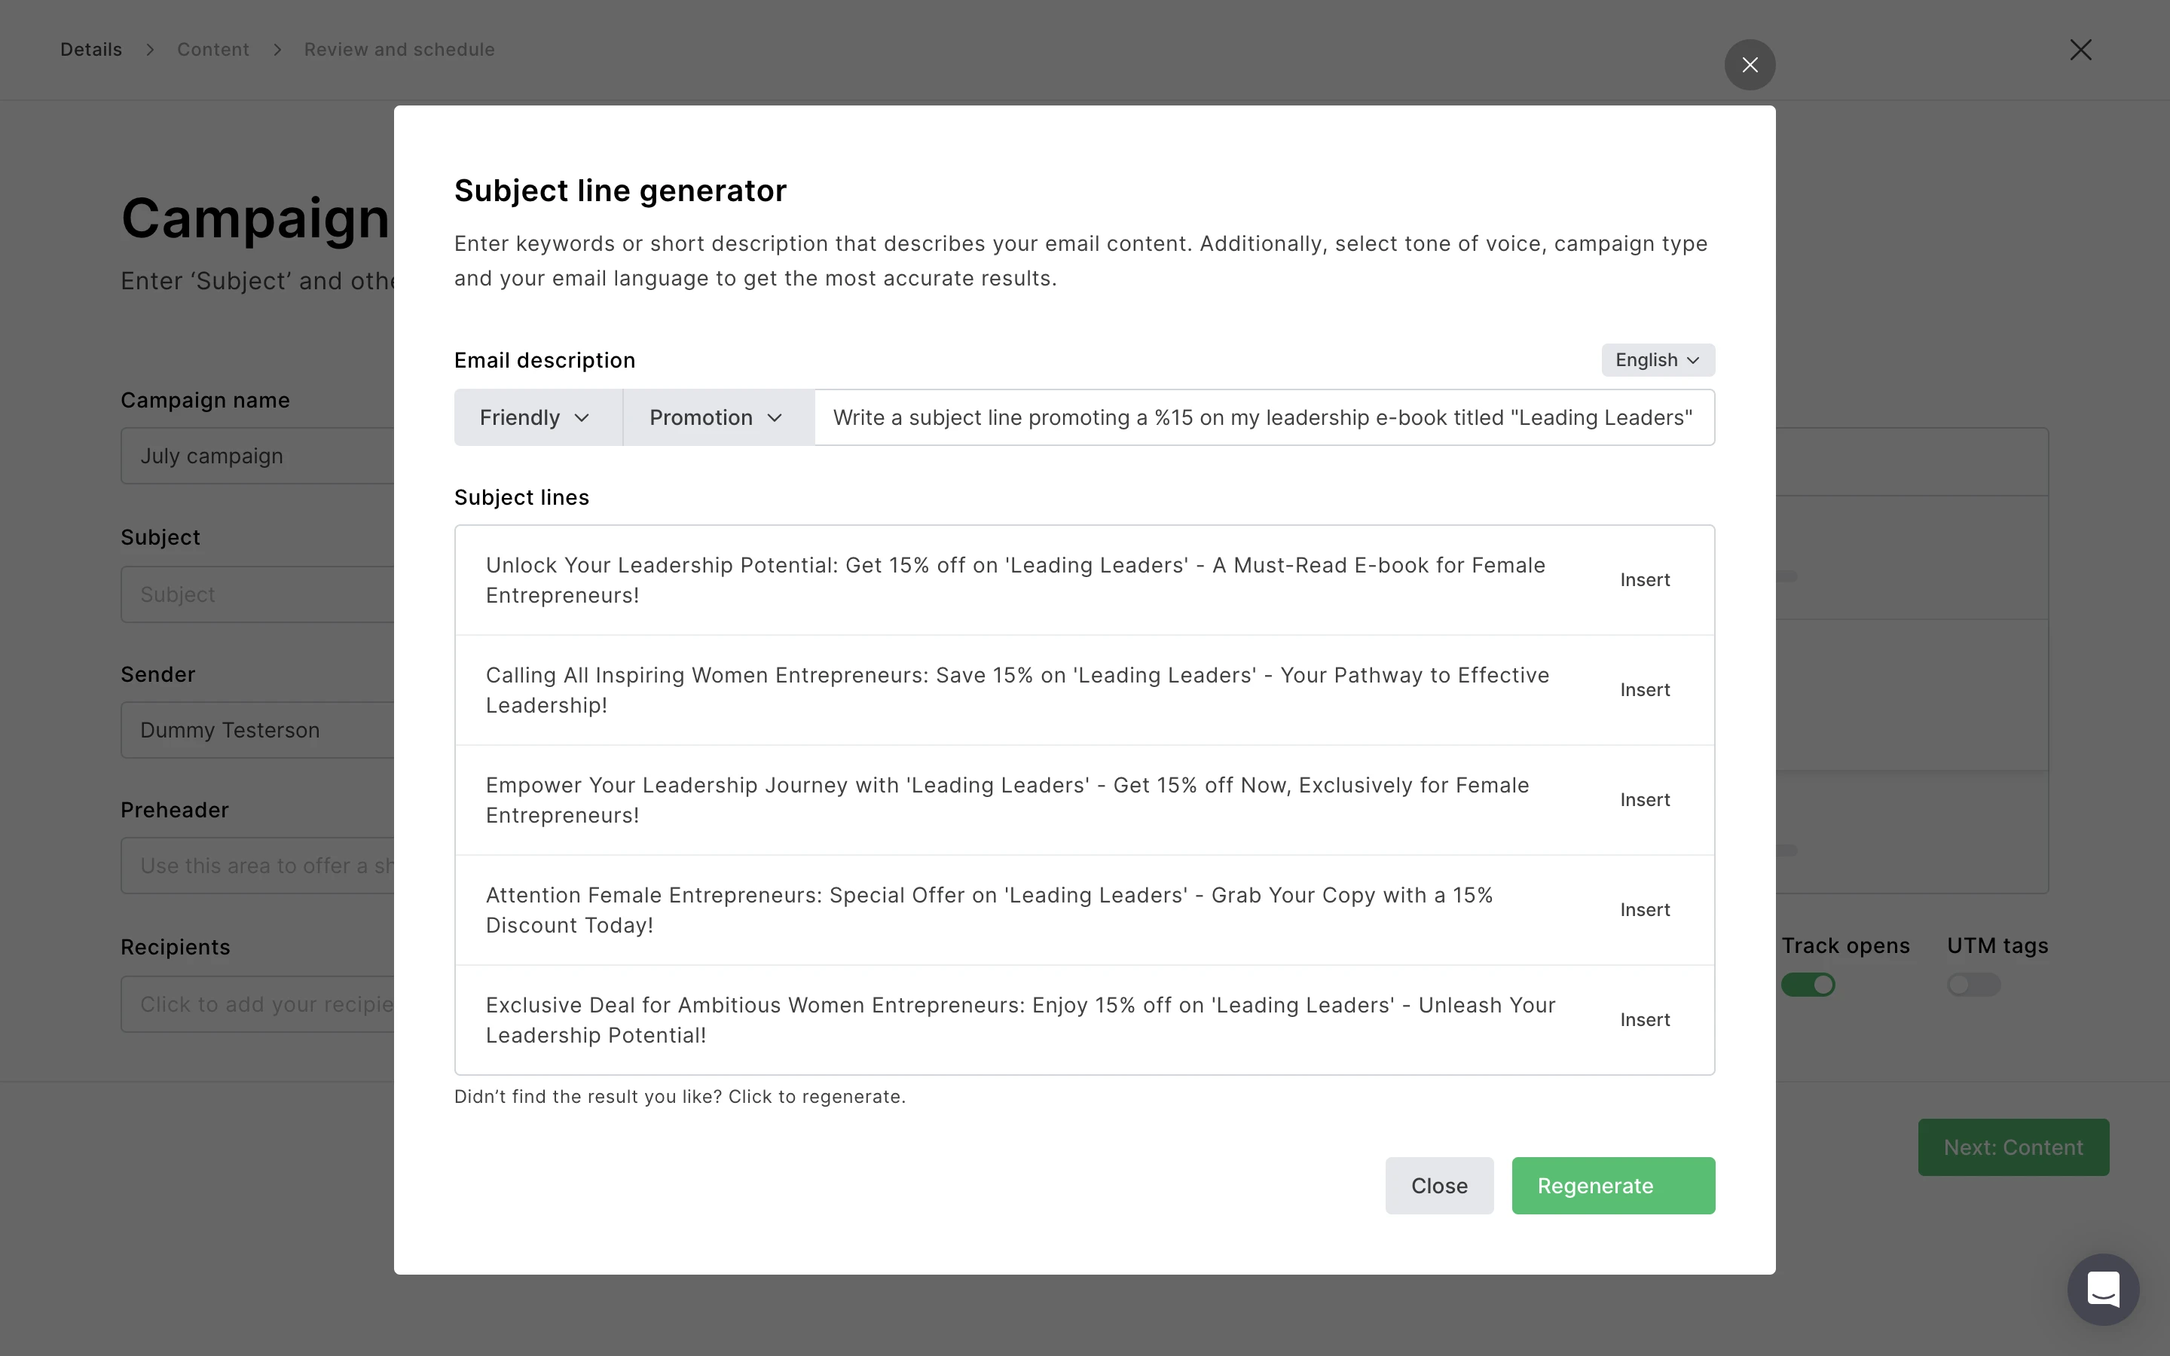The height and width of the screenshot is (1356, 2170).
Task: Click the Next: Content button
Action: pos(2013,1147)
